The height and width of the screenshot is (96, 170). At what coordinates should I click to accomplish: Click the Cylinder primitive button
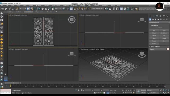(154, 36)
